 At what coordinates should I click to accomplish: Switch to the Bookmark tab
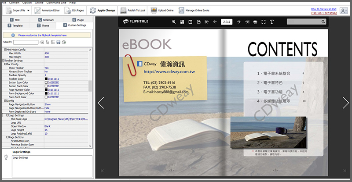click(46, 20)
